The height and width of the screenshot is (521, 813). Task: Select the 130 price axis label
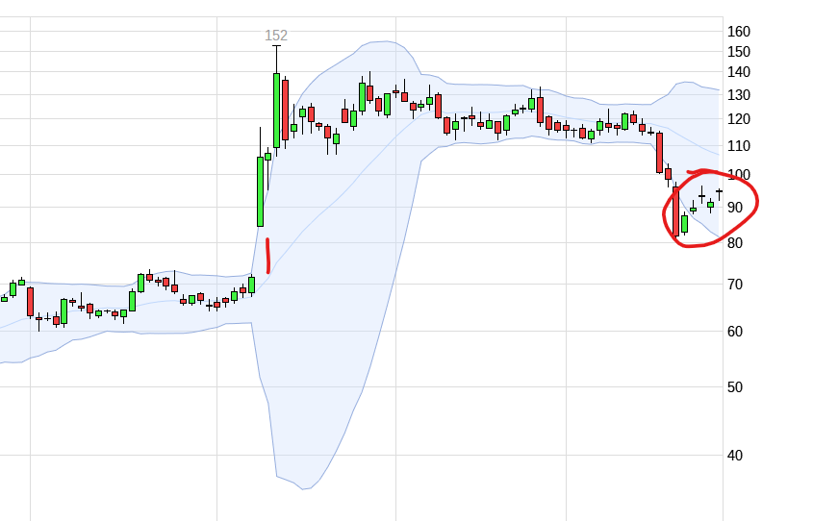tap(739, 95)
